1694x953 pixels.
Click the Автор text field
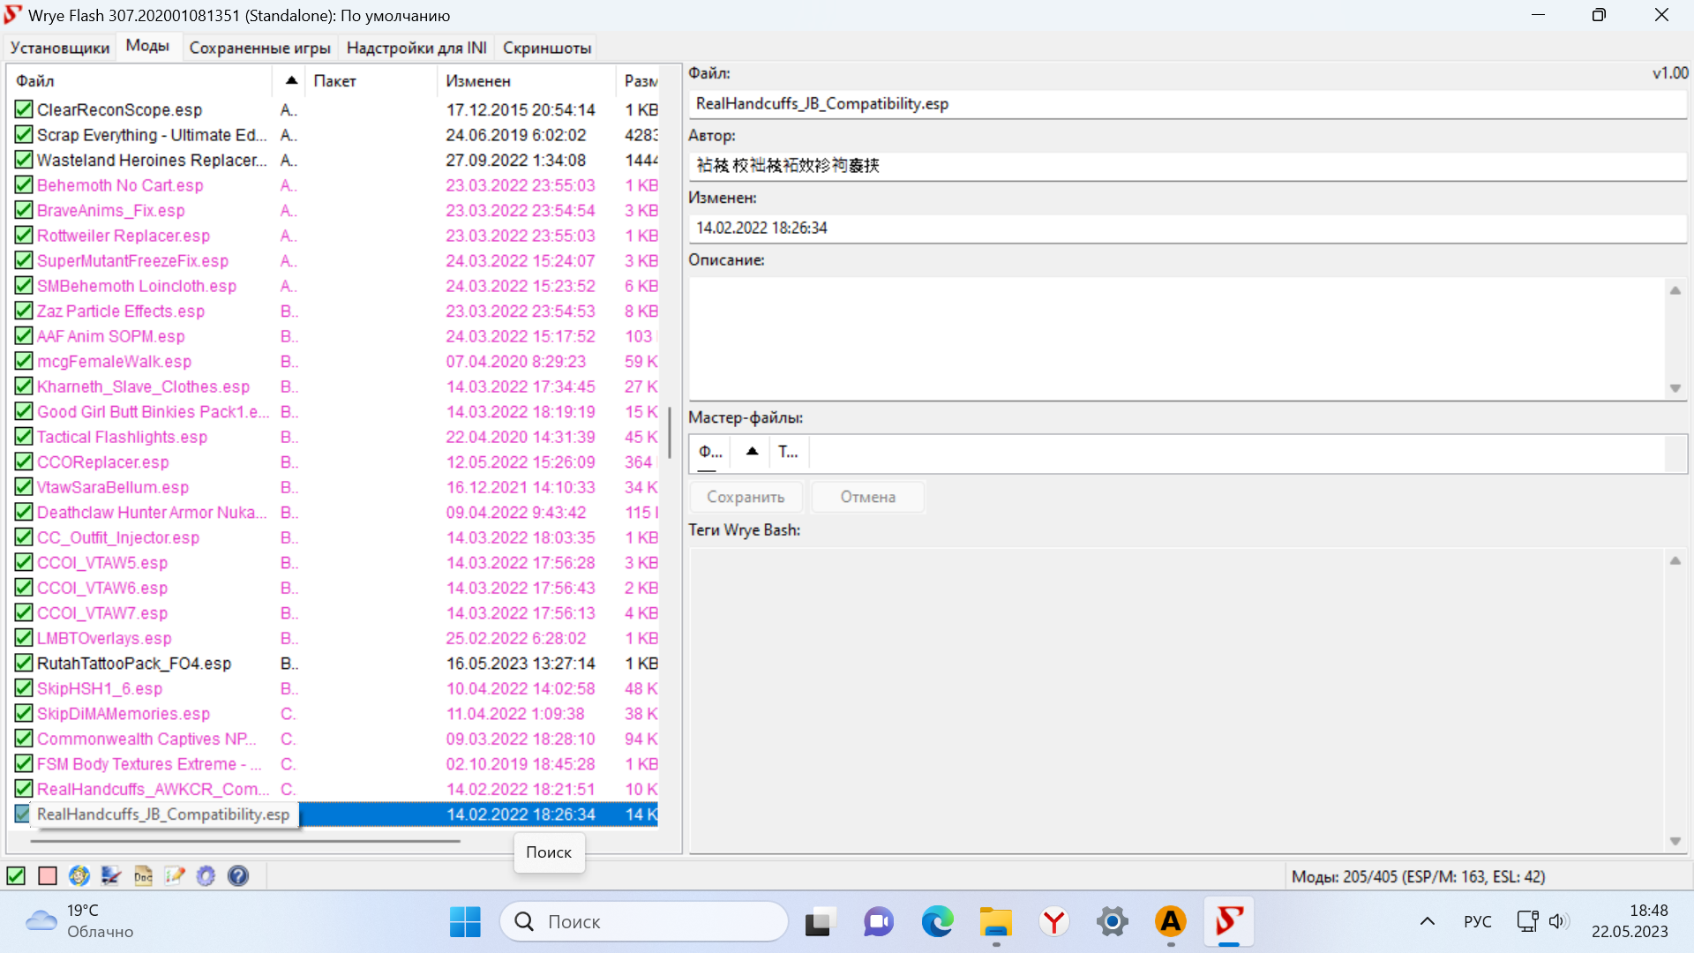(1187, 166)
